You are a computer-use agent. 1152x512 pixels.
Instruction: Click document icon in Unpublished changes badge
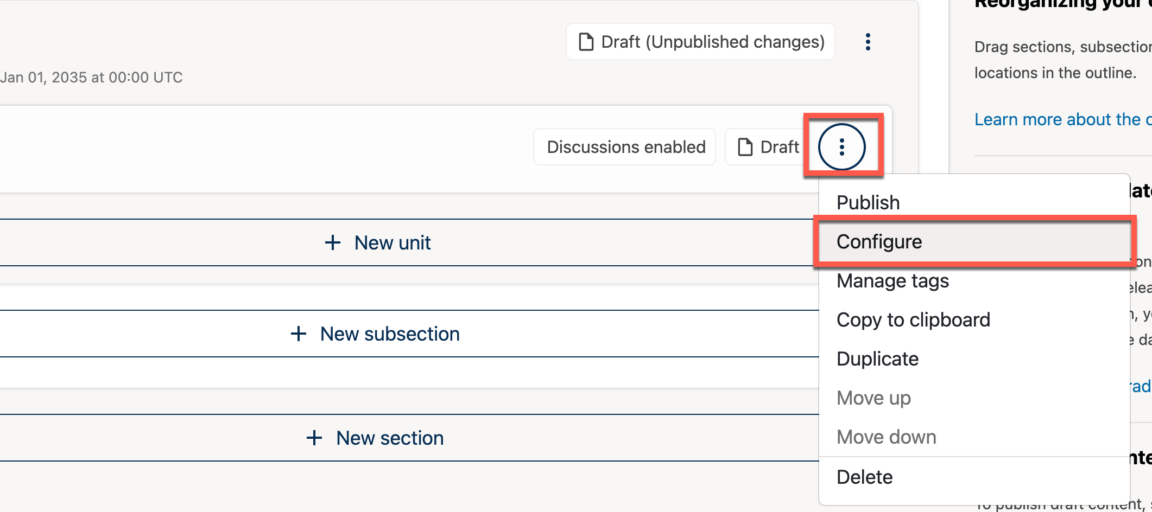[x=586, y=42]
